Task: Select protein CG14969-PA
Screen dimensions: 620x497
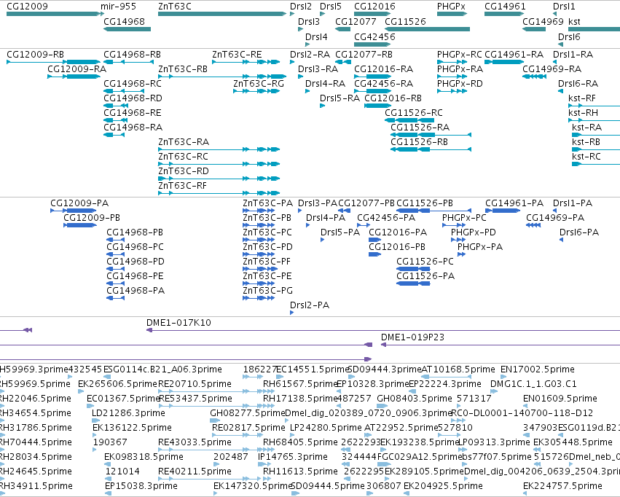Action: [x=533, y=225]
